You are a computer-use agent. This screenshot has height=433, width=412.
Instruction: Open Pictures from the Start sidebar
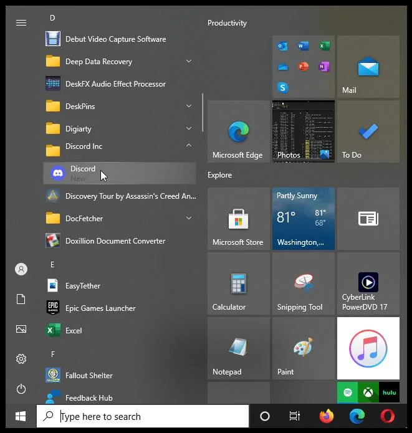point(21,329)
